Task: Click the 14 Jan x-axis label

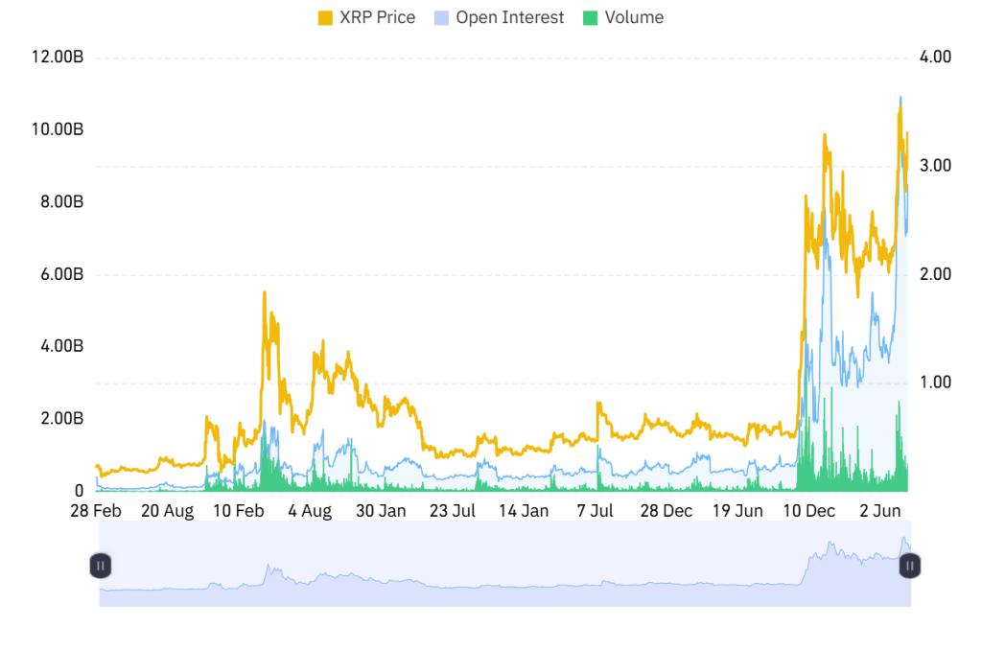Action: [x=524, y=511]
